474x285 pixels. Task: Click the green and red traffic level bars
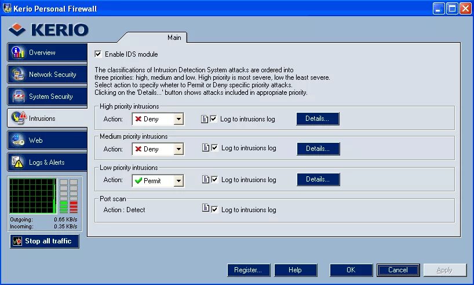click(x=68, y=196)
